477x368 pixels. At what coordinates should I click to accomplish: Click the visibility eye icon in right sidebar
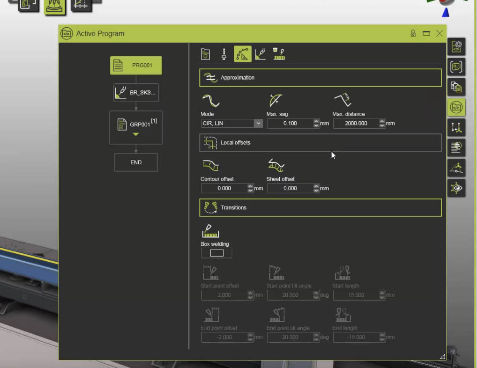click(x=456, y=188)
